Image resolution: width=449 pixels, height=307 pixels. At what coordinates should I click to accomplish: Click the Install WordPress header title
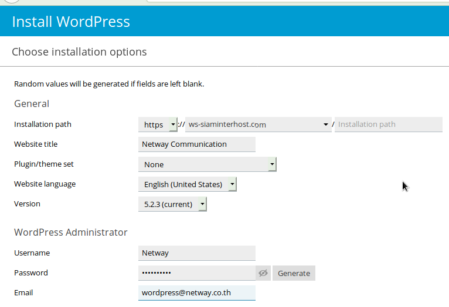coord(71,22)
